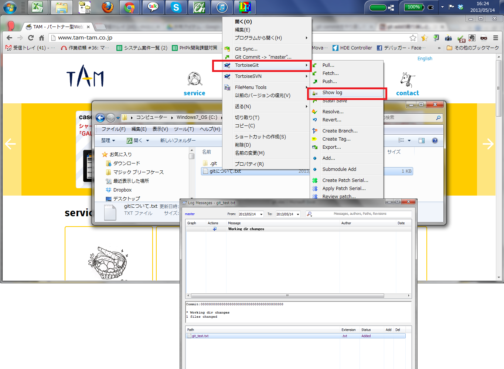The height and width of the screenshot is (369, 504).
Task: Bookmark this page with star icon
Action: (x=413, y=38)
